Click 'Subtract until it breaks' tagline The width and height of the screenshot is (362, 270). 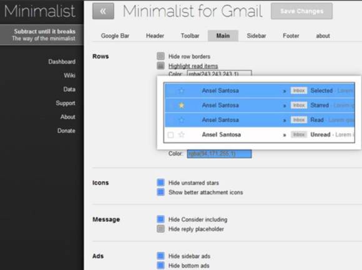click(45, 31)
